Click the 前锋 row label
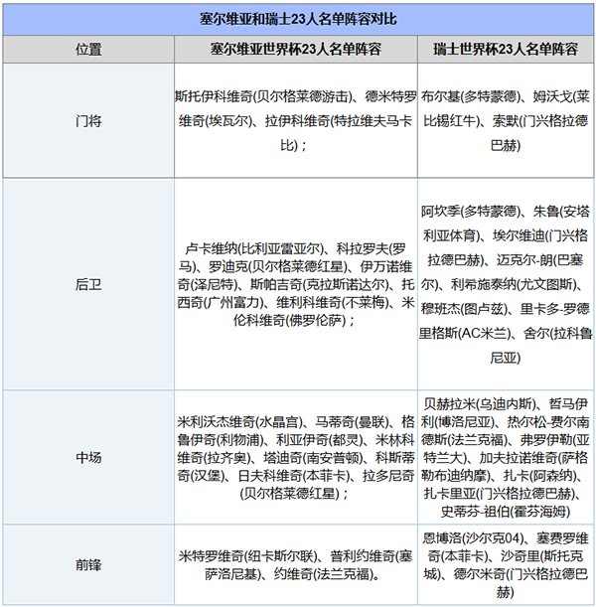This screenshot has height=607, width=596. [x=88, y=565]
